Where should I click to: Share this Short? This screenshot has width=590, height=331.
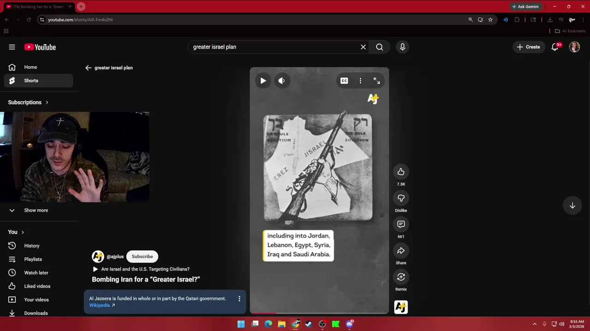pos(401,251)
